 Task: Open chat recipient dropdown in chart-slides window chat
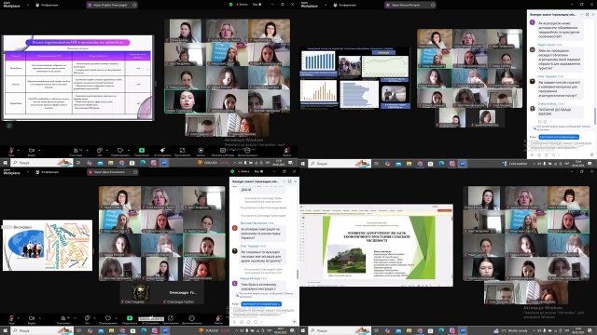[x=559, y=137]
